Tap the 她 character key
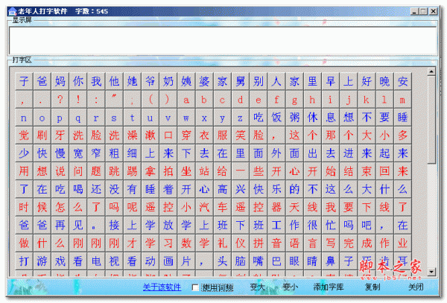This screenshot has height=303, width=447. [133, 81]
